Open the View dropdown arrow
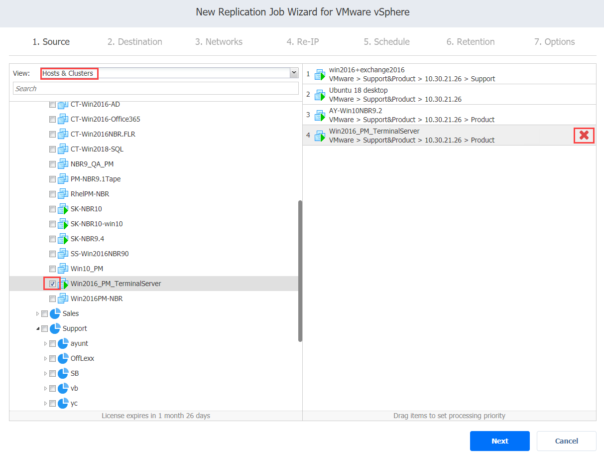The width and height of the screenshot is (604, 452). [294, 73]
